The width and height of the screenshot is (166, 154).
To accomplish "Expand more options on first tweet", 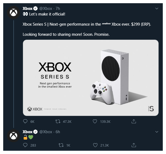I will 157,9.
